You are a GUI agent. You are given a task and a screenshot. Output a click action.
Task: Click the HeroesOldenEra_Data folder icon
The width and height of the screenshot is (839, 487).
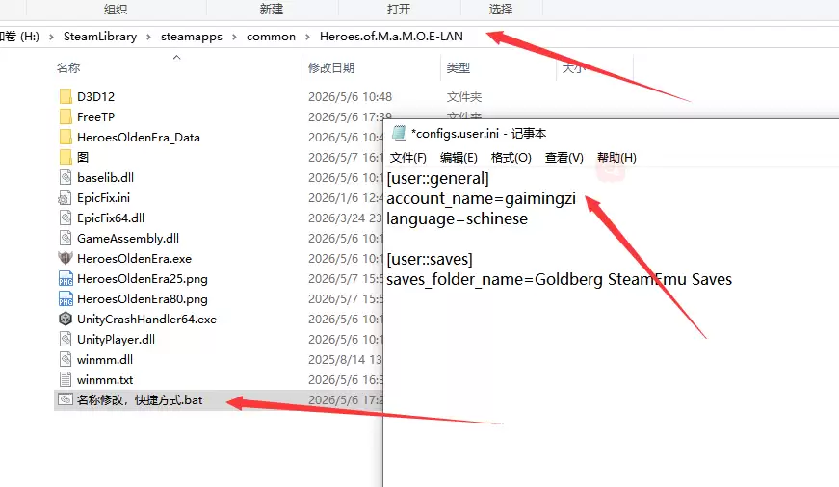pos(66,138)
